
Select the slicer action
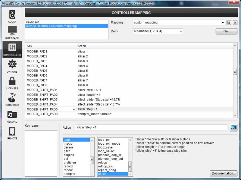click(113, 174)
